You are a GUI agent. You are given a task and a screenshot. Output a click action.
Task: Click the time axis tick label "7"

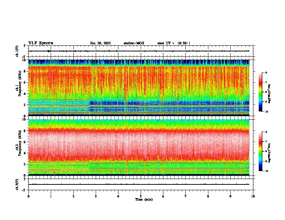(x=186, y=196)
